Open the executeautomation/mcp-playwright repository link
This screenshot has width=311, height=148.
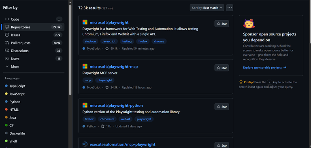click(122, 144)
